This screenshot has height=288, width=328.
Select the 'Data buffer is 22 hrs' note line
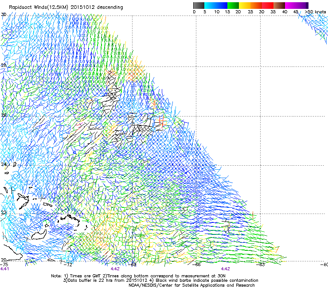pyautogui.click(x=160, y=280)
